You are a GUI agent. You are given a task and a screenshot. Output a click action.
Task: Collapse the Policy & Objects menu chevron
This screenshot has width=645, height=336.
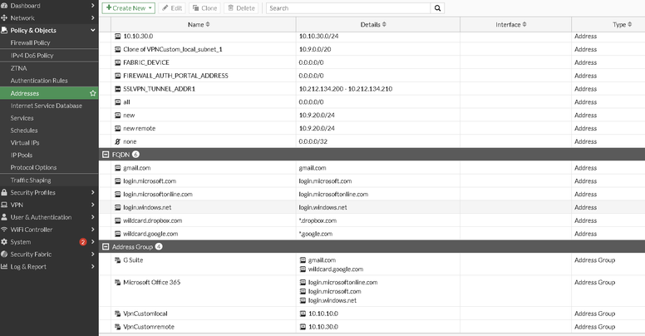tap(92, 30)
